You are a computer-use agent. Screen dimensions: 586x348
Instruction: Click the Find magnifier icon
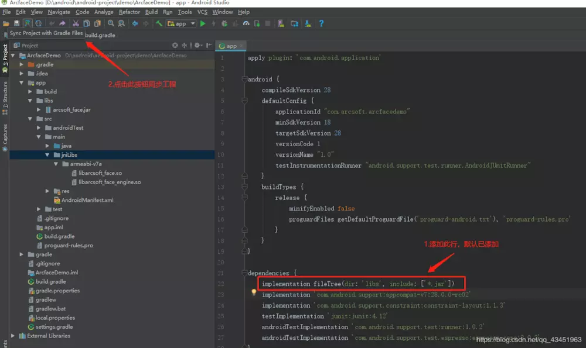[x=111, y=23]
